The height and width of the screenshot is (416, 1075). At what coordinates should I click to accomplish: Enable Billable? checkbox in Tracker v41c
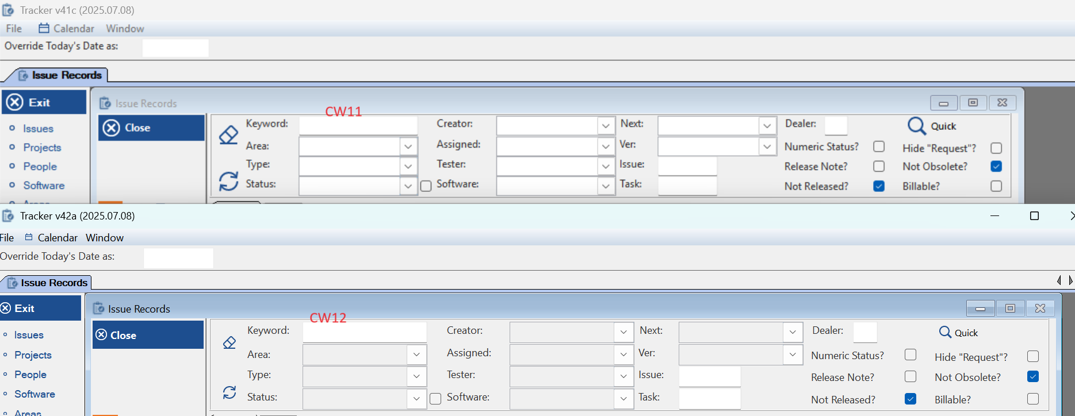pyautogui.click(x=996, y=186)
